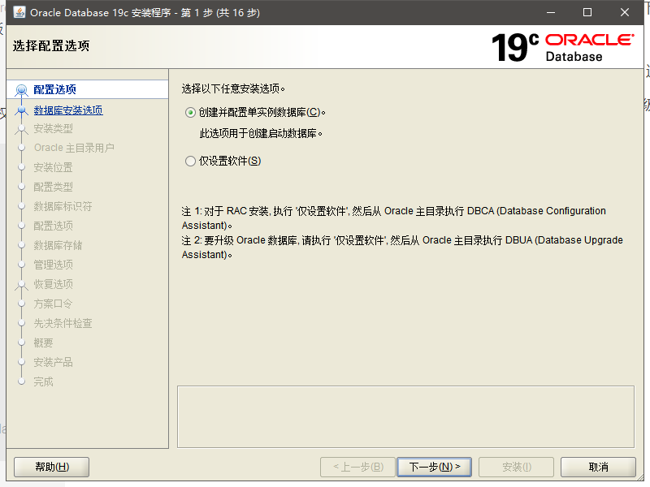
Task: Click the 完成 step marker icon
Action: tap(19, 381)
